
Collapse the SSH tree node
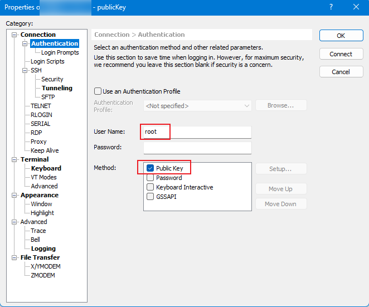25,70
